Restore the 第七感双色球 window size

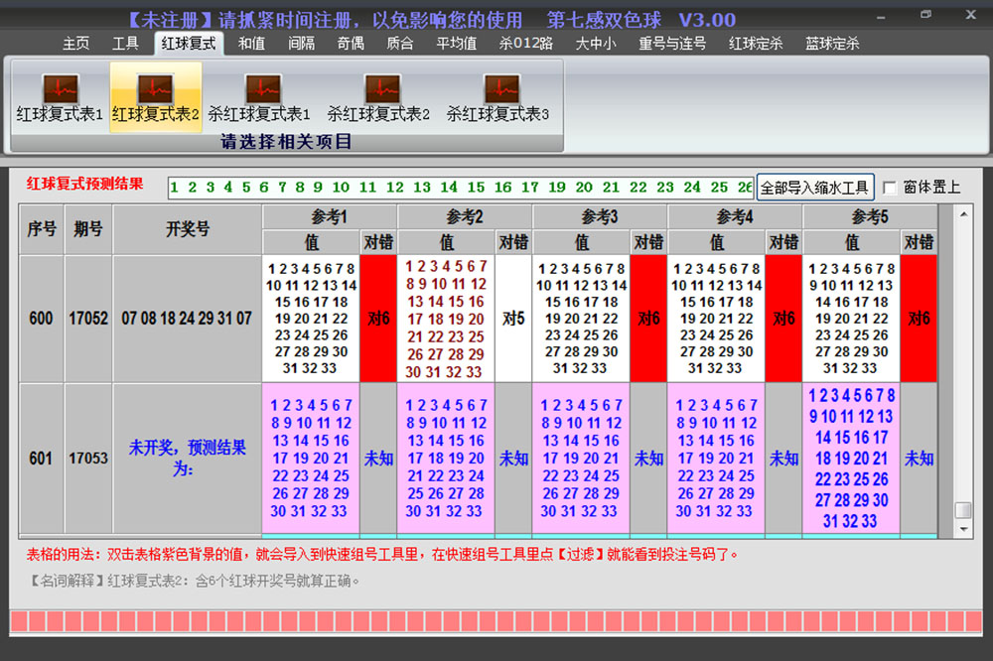pyautogui.click(x=925, y=14)
